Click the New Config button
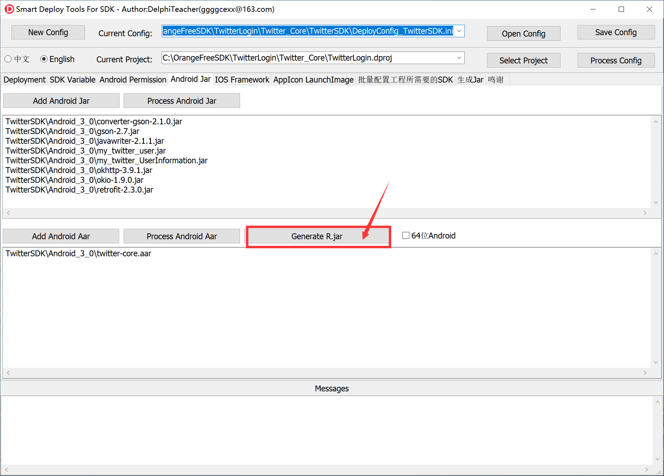This screenshot has height=476, width=664. pyautogui.click(x=48, y=32)
